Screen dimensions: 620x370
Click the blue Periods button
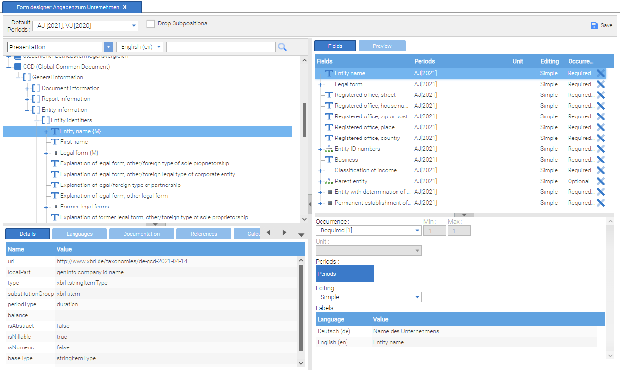345,274
